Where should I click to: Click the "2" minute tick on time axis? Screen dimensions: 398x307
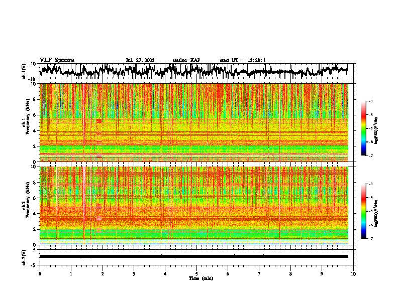103,274
